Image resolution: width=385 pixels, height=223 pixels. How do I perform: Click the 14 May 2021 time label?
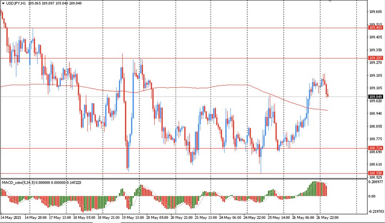click(x=12, y=218)
